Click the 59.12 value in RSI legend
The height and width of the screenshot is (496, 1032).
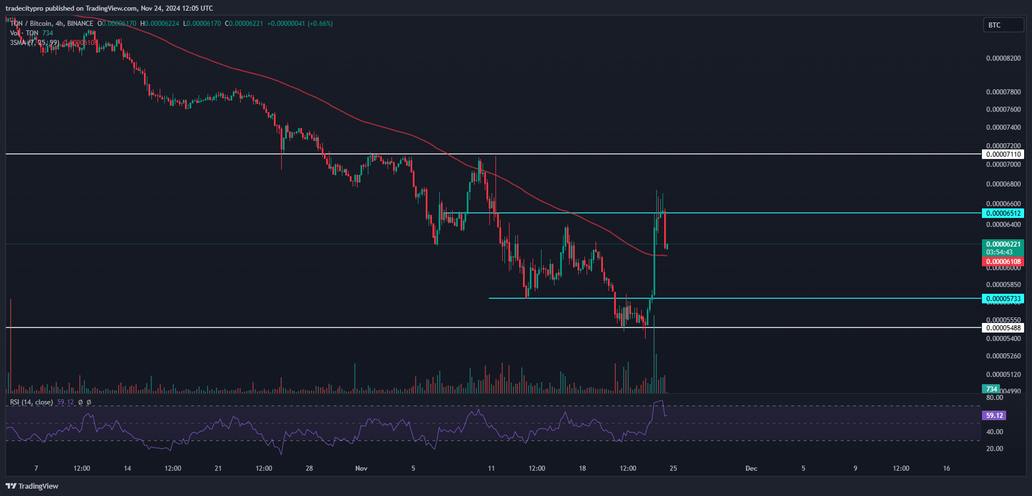point(65,402)
